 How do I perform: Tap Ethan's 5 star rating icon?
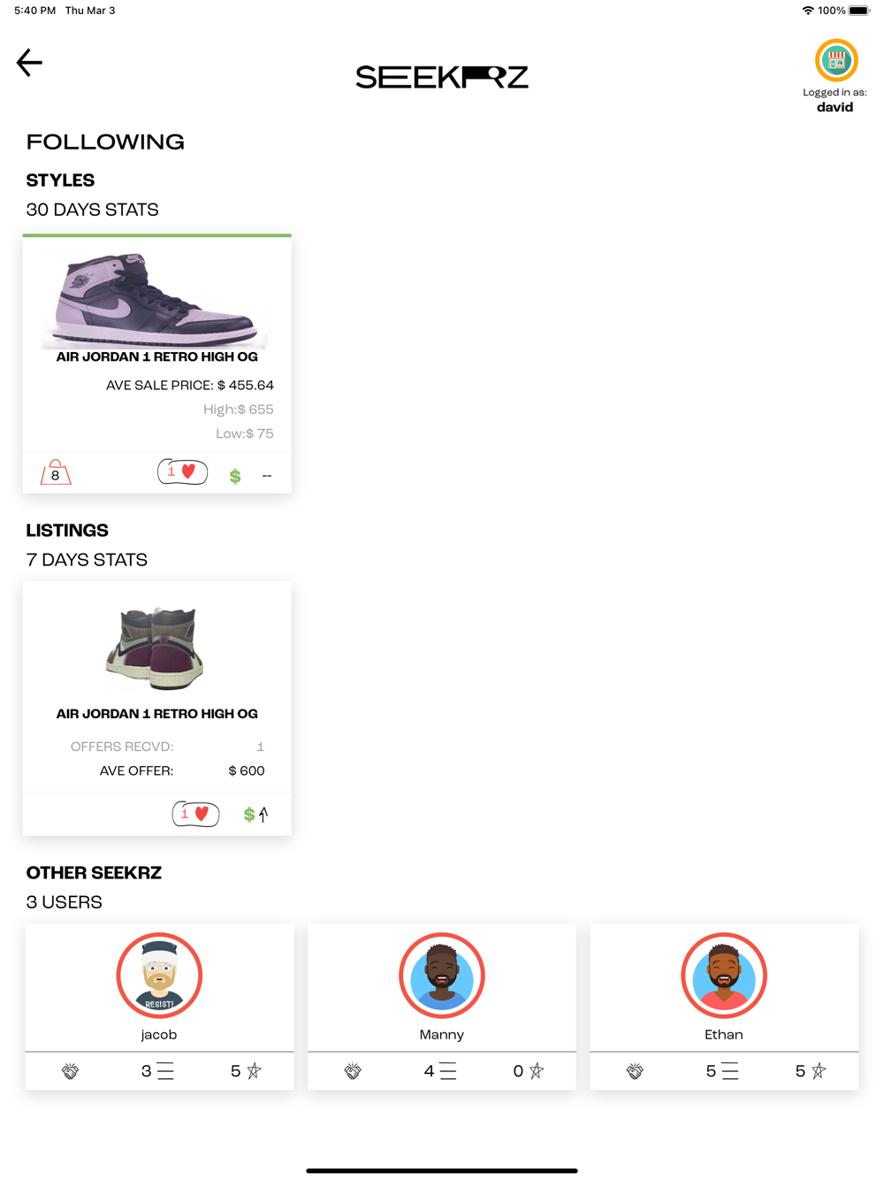[x=811, y=1071]
